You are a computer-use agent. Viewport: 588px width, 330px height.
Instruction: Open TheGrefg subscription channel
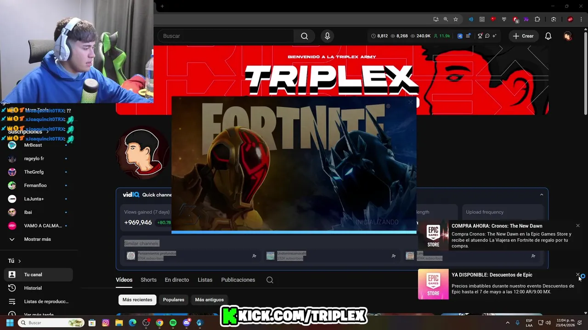click(x=39, y=172)
